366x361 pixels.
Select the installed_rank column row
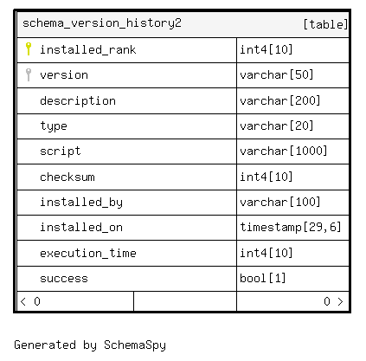[x=183, y=50]
